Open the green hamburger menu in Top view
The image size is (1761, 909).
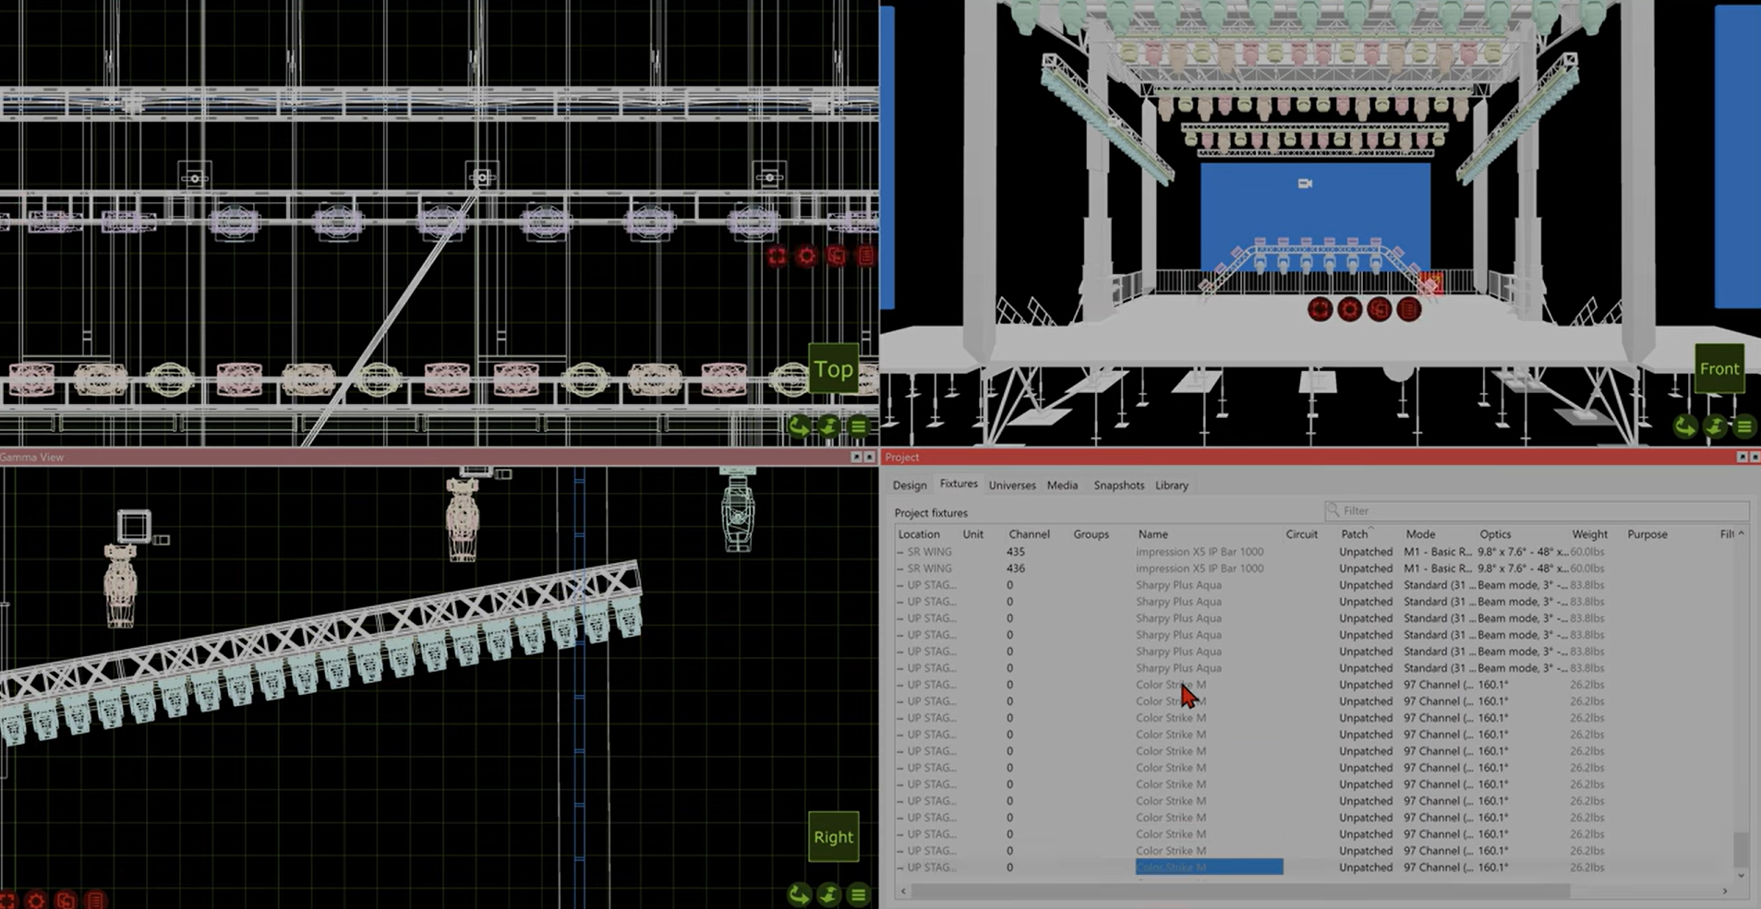point(859,425)
